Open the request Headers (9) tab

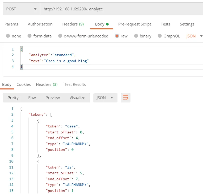73,24
